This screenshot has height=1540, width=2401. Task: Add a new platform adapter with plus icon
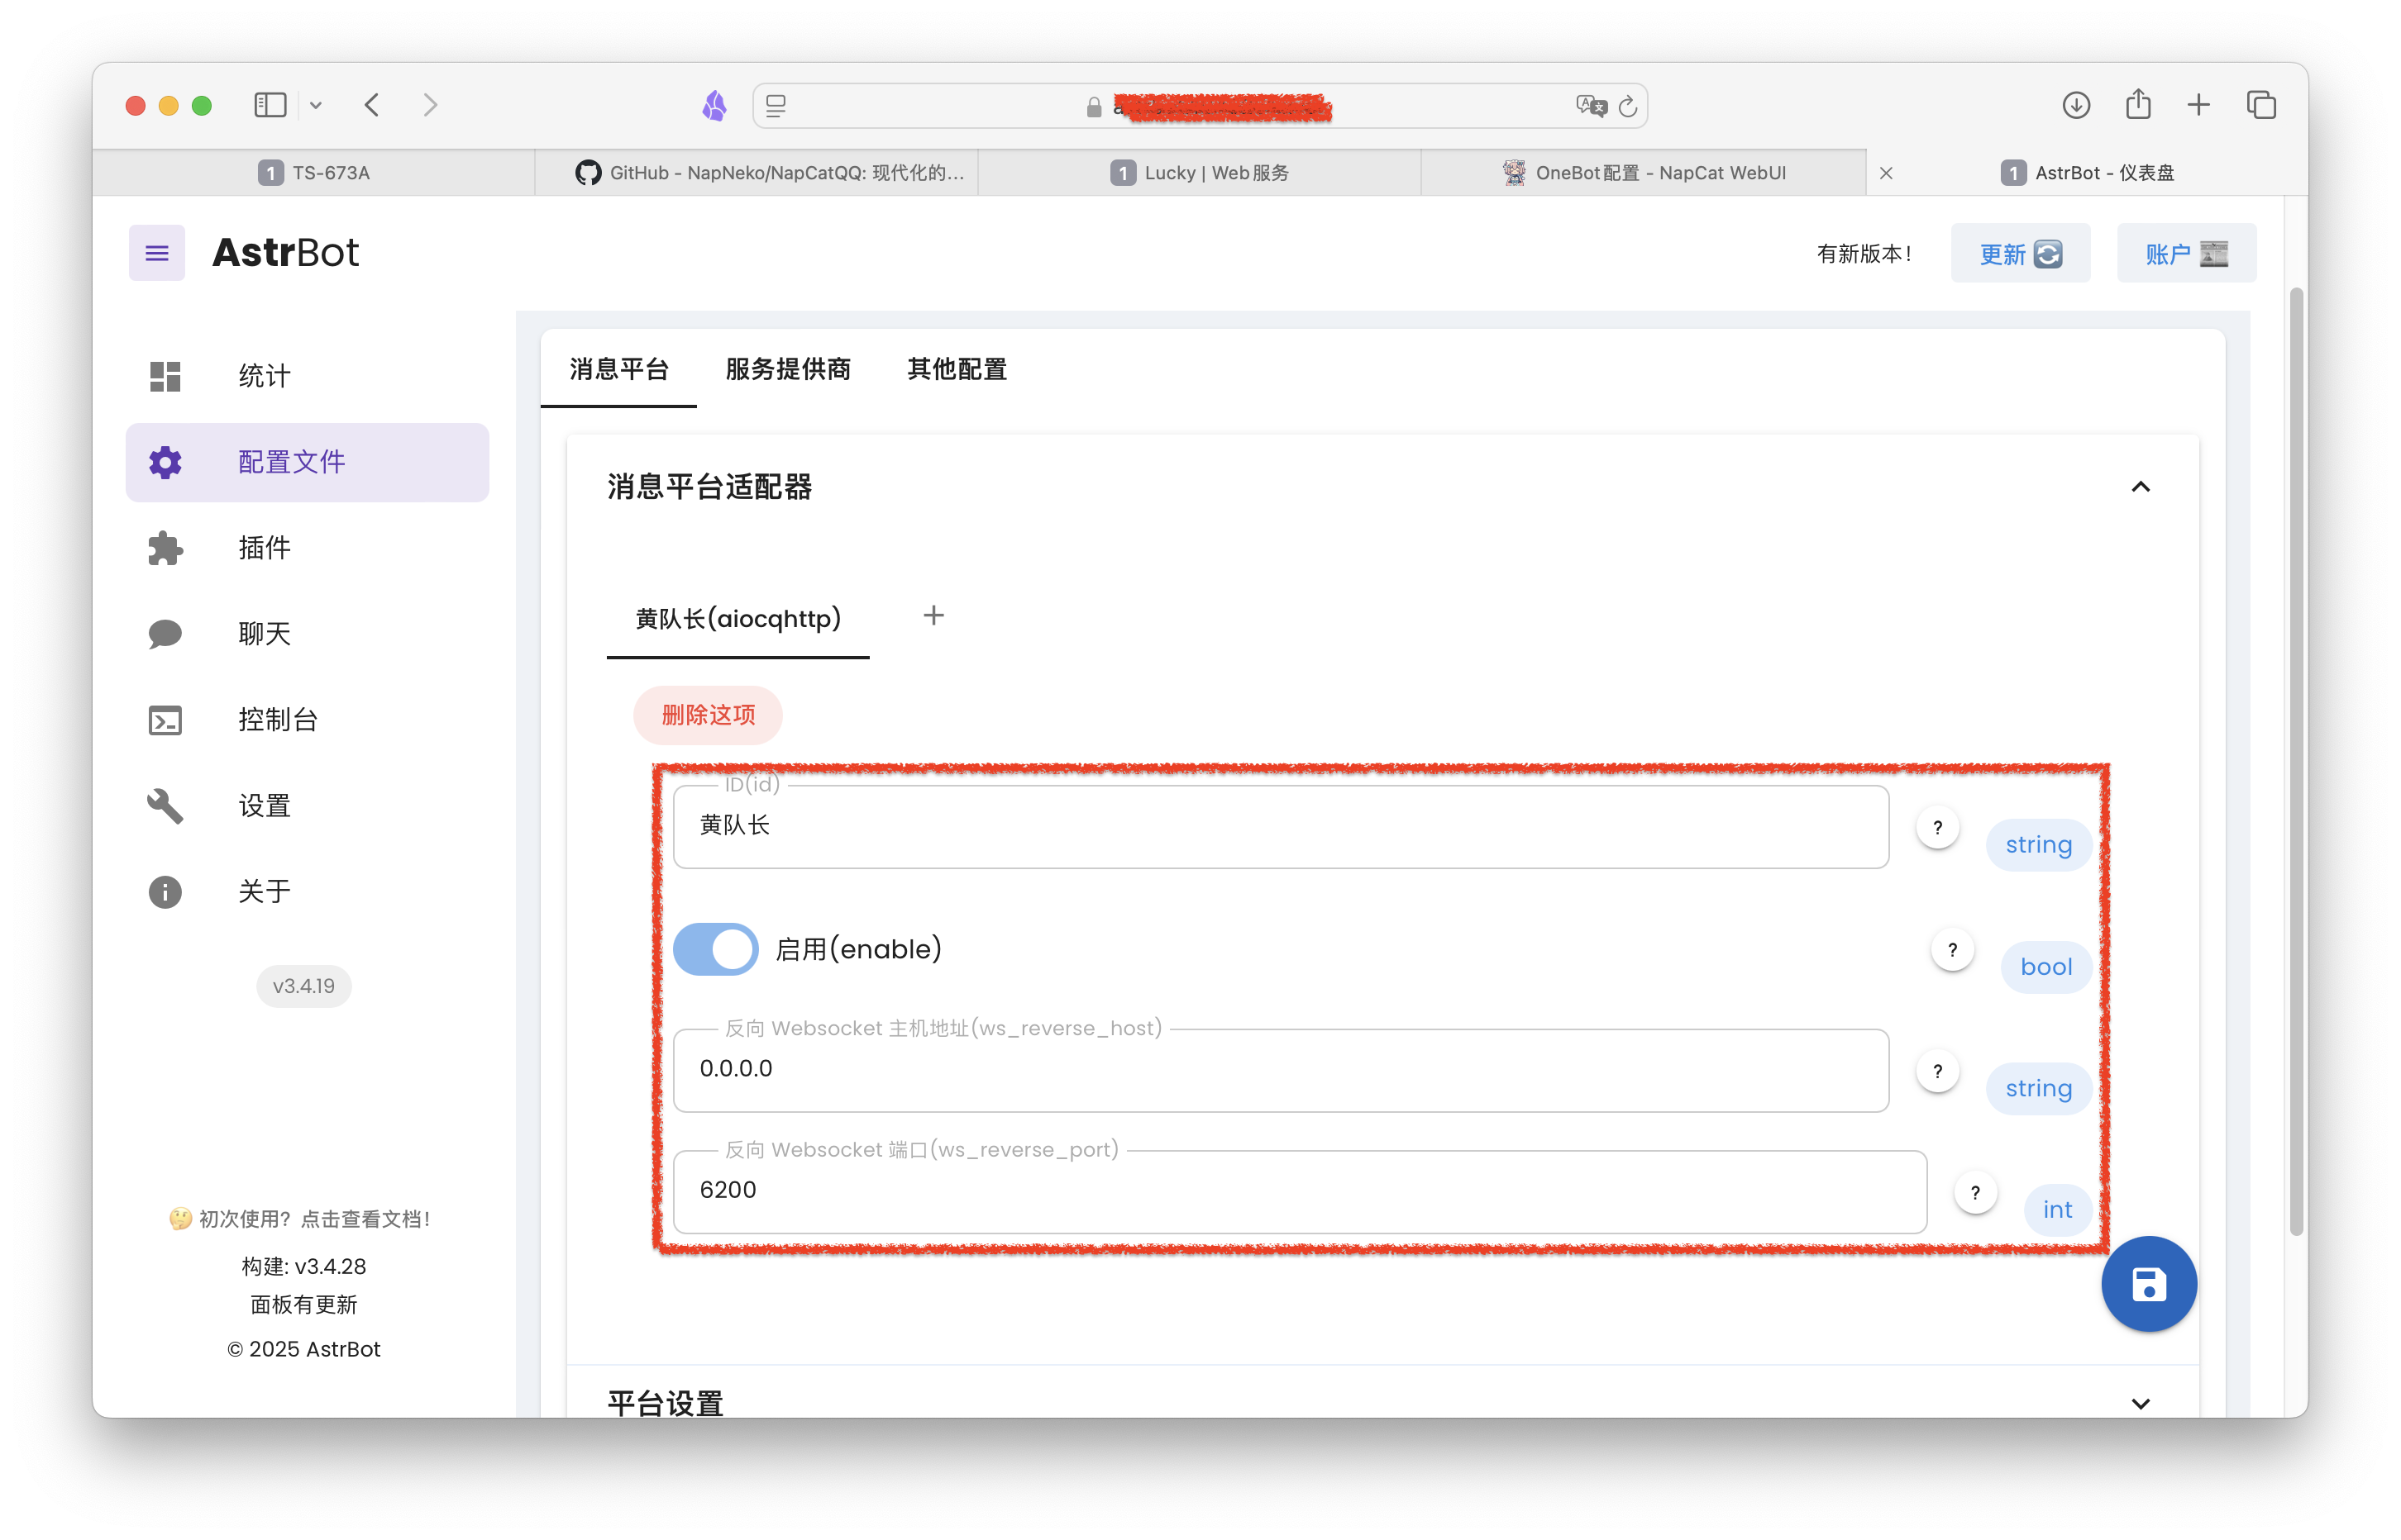(x=933, y=616)
